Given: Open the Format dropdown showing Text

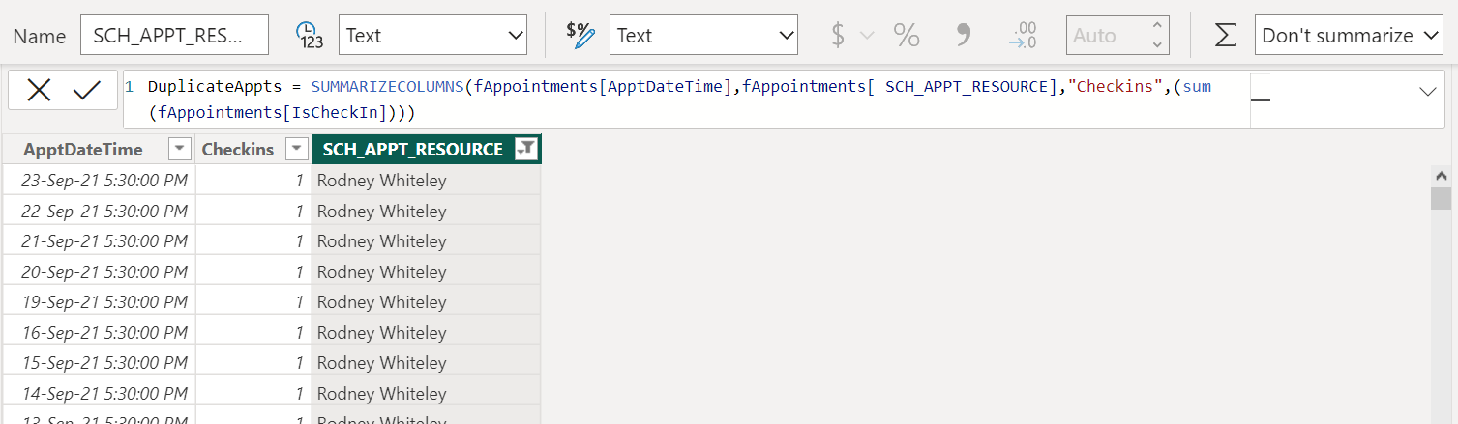Looking at the screenshot, I should pyautogui.click(x=703, y=36).
